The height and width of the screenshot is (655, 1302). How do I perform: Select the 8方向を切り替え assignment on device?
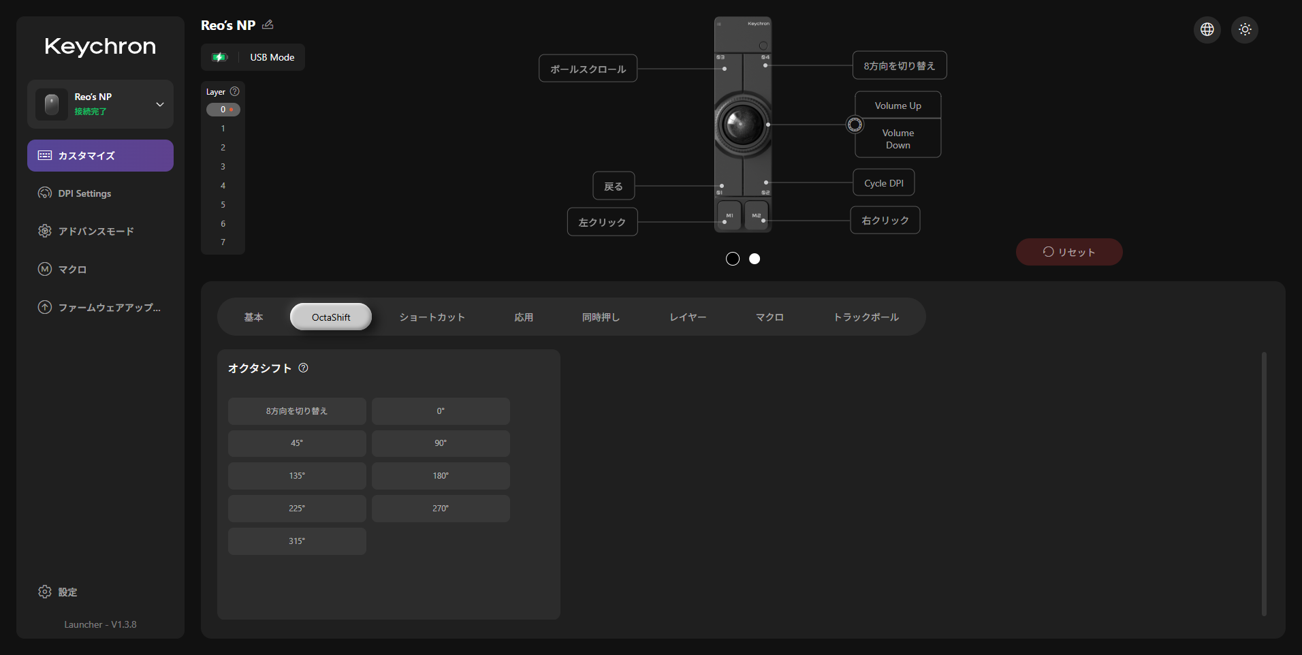click(x=900, y=65)
